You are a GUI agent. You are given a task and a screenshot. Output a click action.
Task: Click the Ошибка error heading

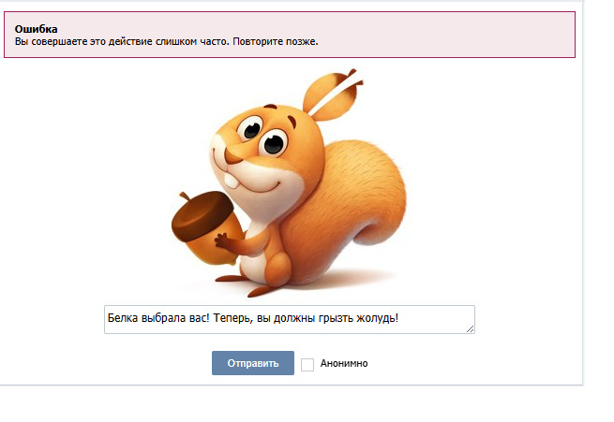point(36,29)
